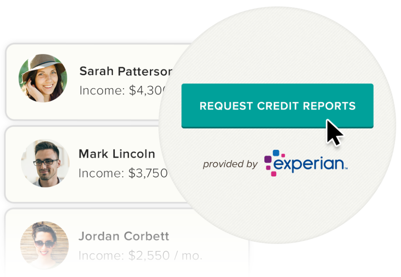The width and height of the screenshot is (401, 277).
Task: Open Mark Lincoln's profile picture
Action: tap(45, 163)
